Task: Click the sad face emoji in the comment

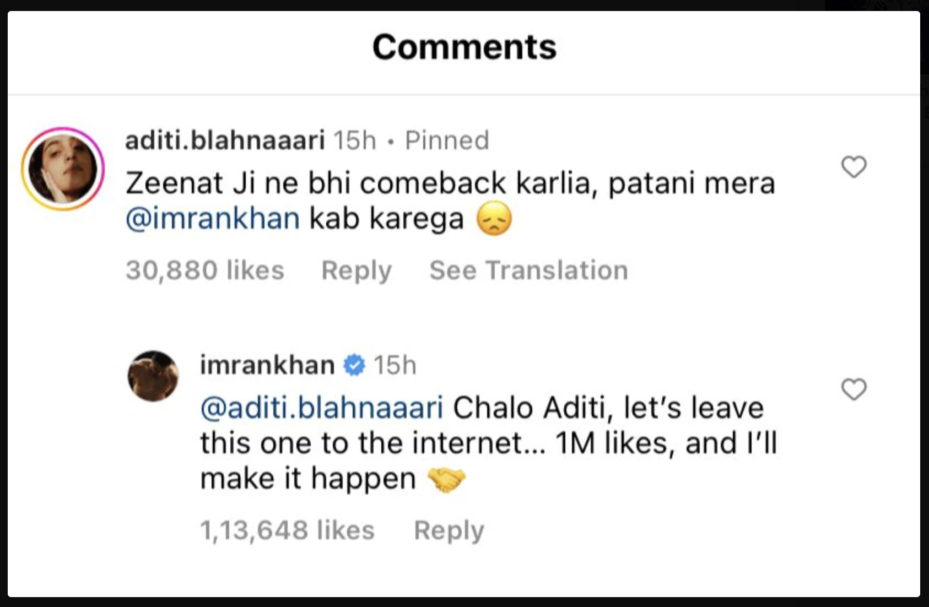Action: click(x=494, y=219)
